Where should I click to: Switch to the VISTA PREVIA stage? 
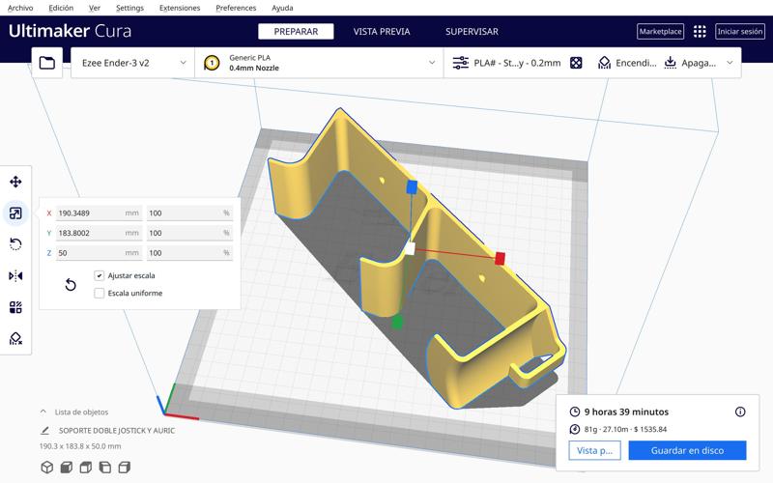(382, 32)
